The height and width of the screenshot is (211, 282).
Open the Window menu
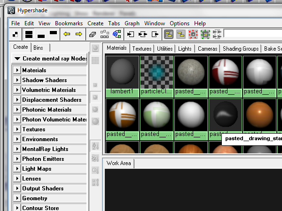tap(155, 23)
